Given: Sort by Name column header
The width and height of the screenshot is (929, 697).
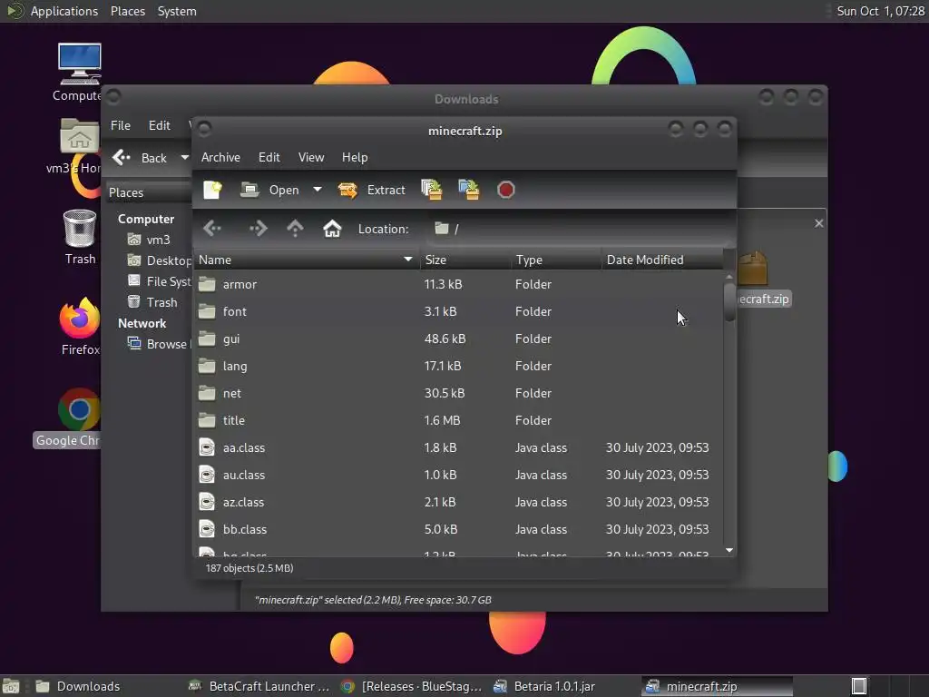Looking at the screenshot, I should pos(307,260).
